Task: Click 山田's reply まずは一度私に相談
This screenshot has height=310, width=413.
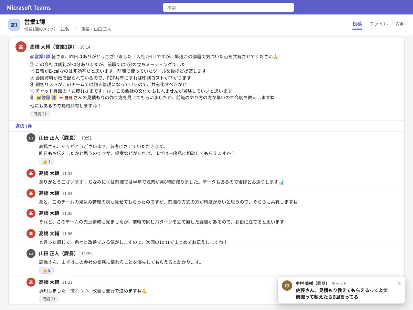Action: coord(137,153)
